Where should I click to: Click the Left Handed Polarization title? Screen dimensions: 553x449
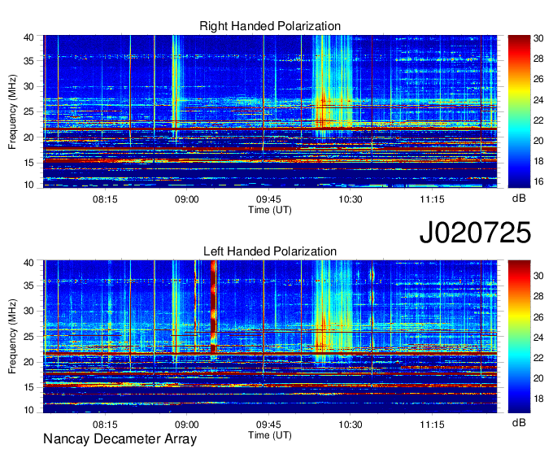tap(270, 251)
